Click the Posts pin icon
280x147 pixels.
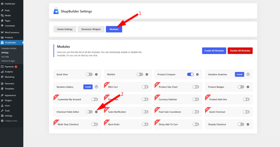[2, 10]
